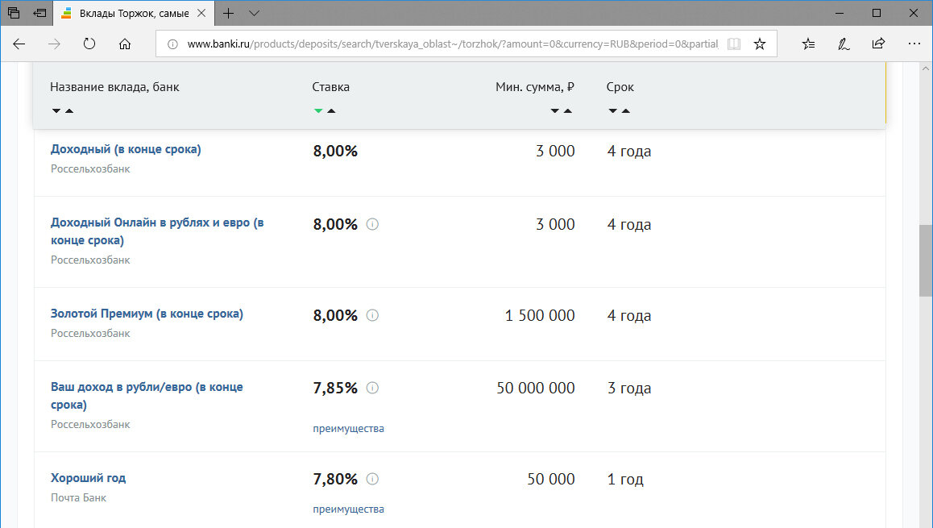The image size is (933, 528).
Task: Open reading view icon
Action: pos(734,44)
